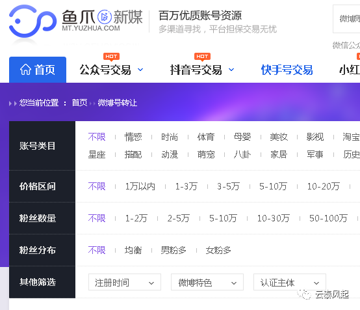The height and width of the screenshot is (310, 360).
Task: Choose price range 1-3万
Action: tap(186, 186)
